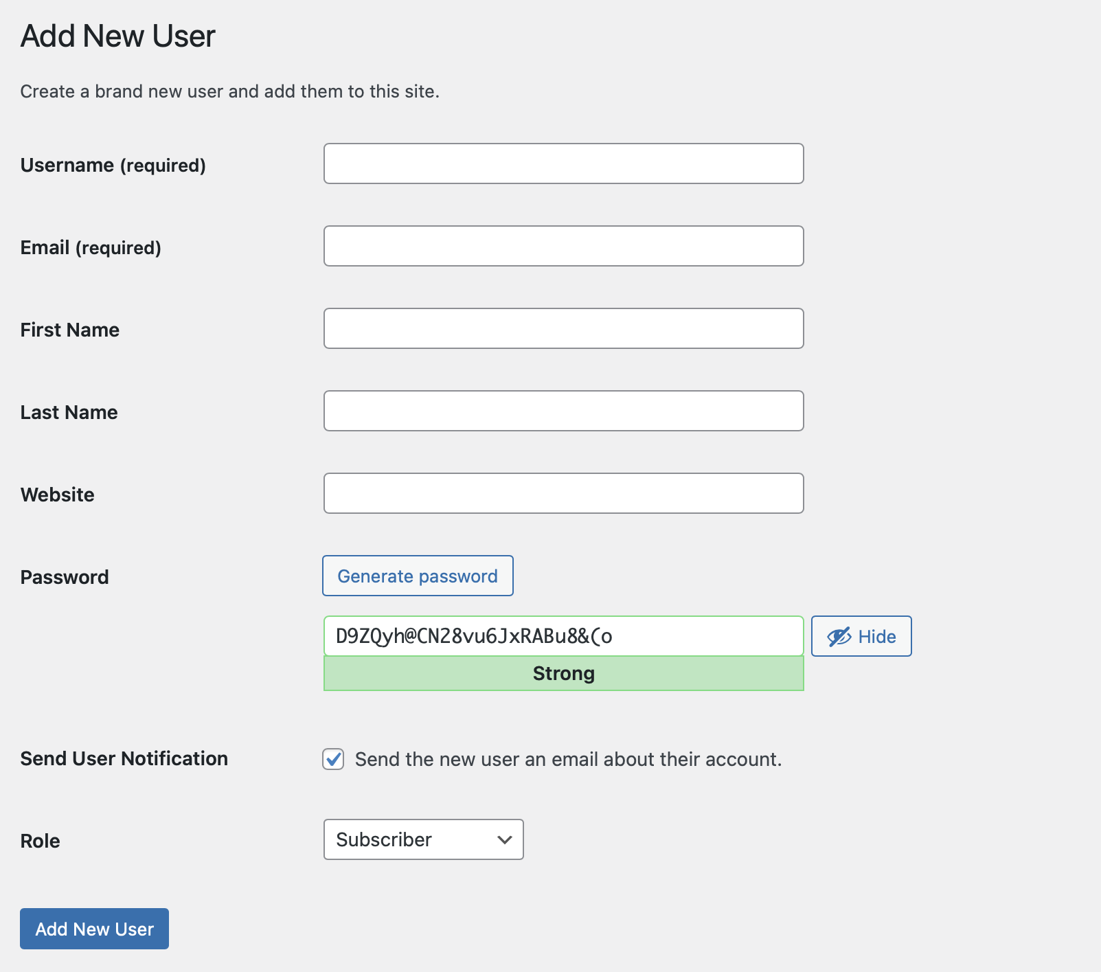The width and height of the screenshot is (1101, 972).
Task: Click the Add New User page heading
Action: [118, 36]
